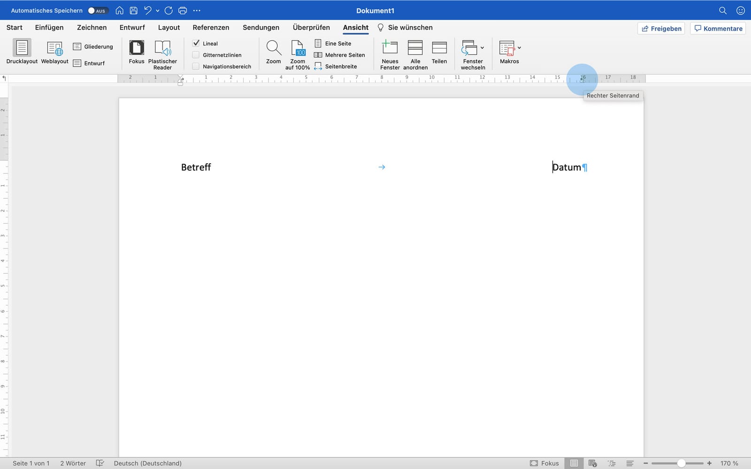Open more quick access options ellipsis
751x469 pixels.
click(197, 10)
